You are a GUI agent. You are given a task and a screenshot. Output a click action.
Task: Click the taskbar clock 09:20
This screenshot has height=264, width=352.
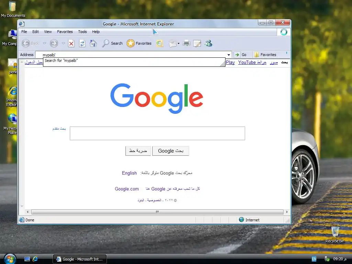(x=340, y=259)
